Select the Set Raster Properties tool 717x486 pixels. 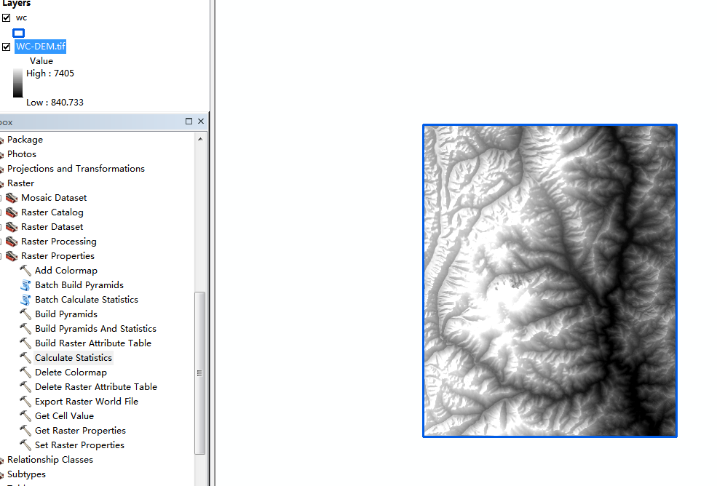[x=79, y=445]
